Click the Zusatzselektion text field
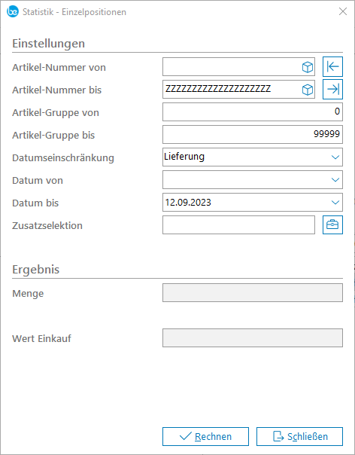This screenshot has height=455, width=355. (238, 224)
